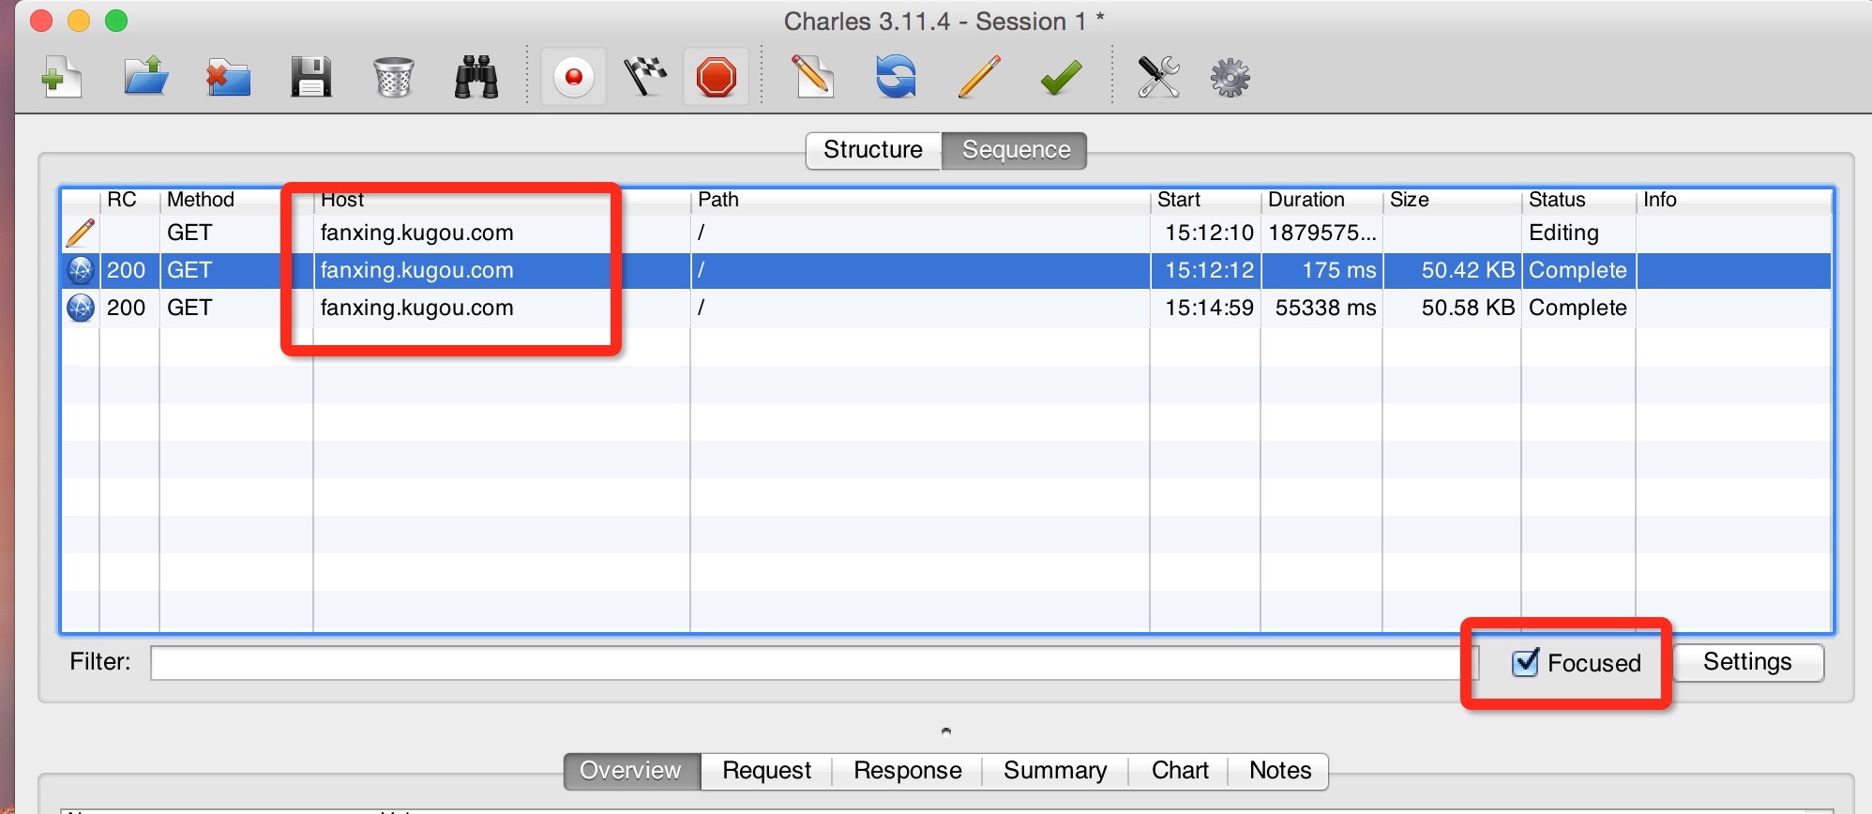Sort the table by the Start column header
Image resolution: width=1872 pixels, height=814 pixels.
coord(1179,200)
